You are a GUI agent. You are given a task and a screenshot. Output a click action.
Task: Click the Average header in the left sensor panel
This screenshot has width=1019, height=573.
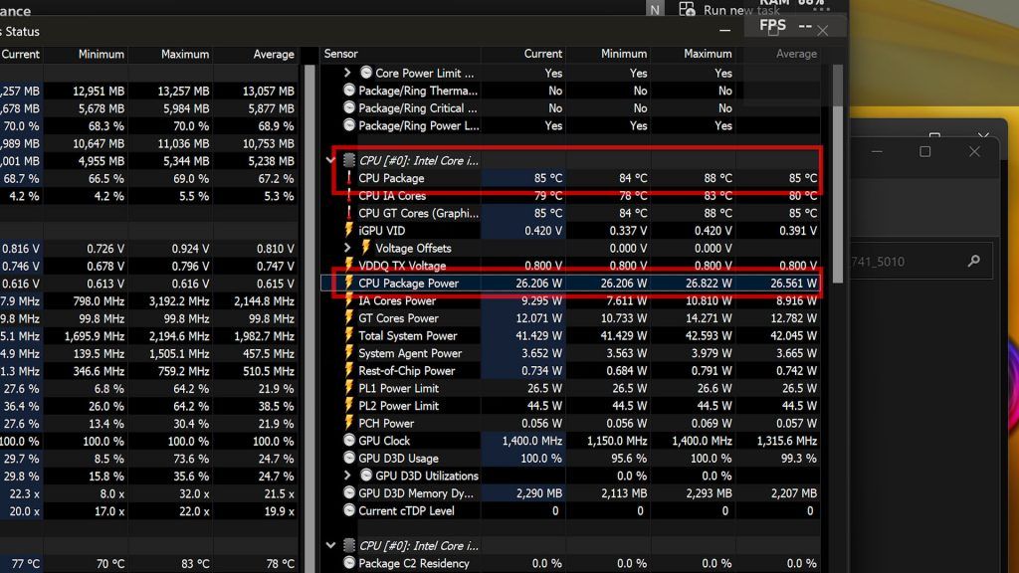pyautogui.click(x=274, y=55)
